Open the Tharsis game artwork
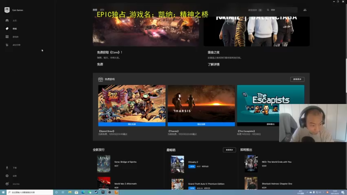This screenshot has width=347, height=195. point(201,104)
